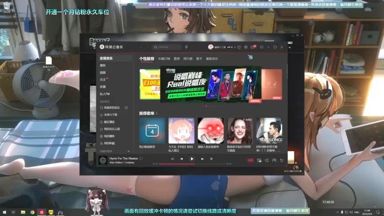
Task: Expand the 推荐歌单 section arrow
Action: click(157, 113)
